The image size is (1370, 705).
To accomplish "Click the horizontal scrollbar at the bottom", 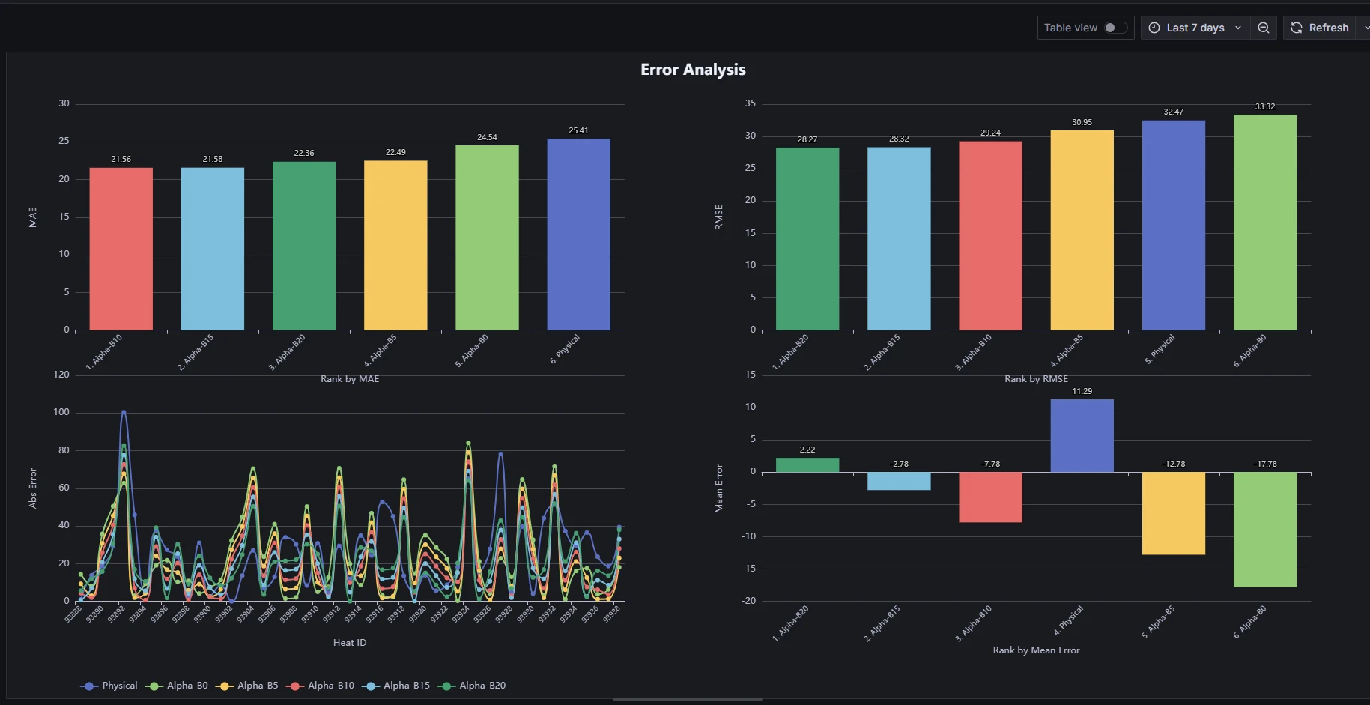I will pos(687,699).
